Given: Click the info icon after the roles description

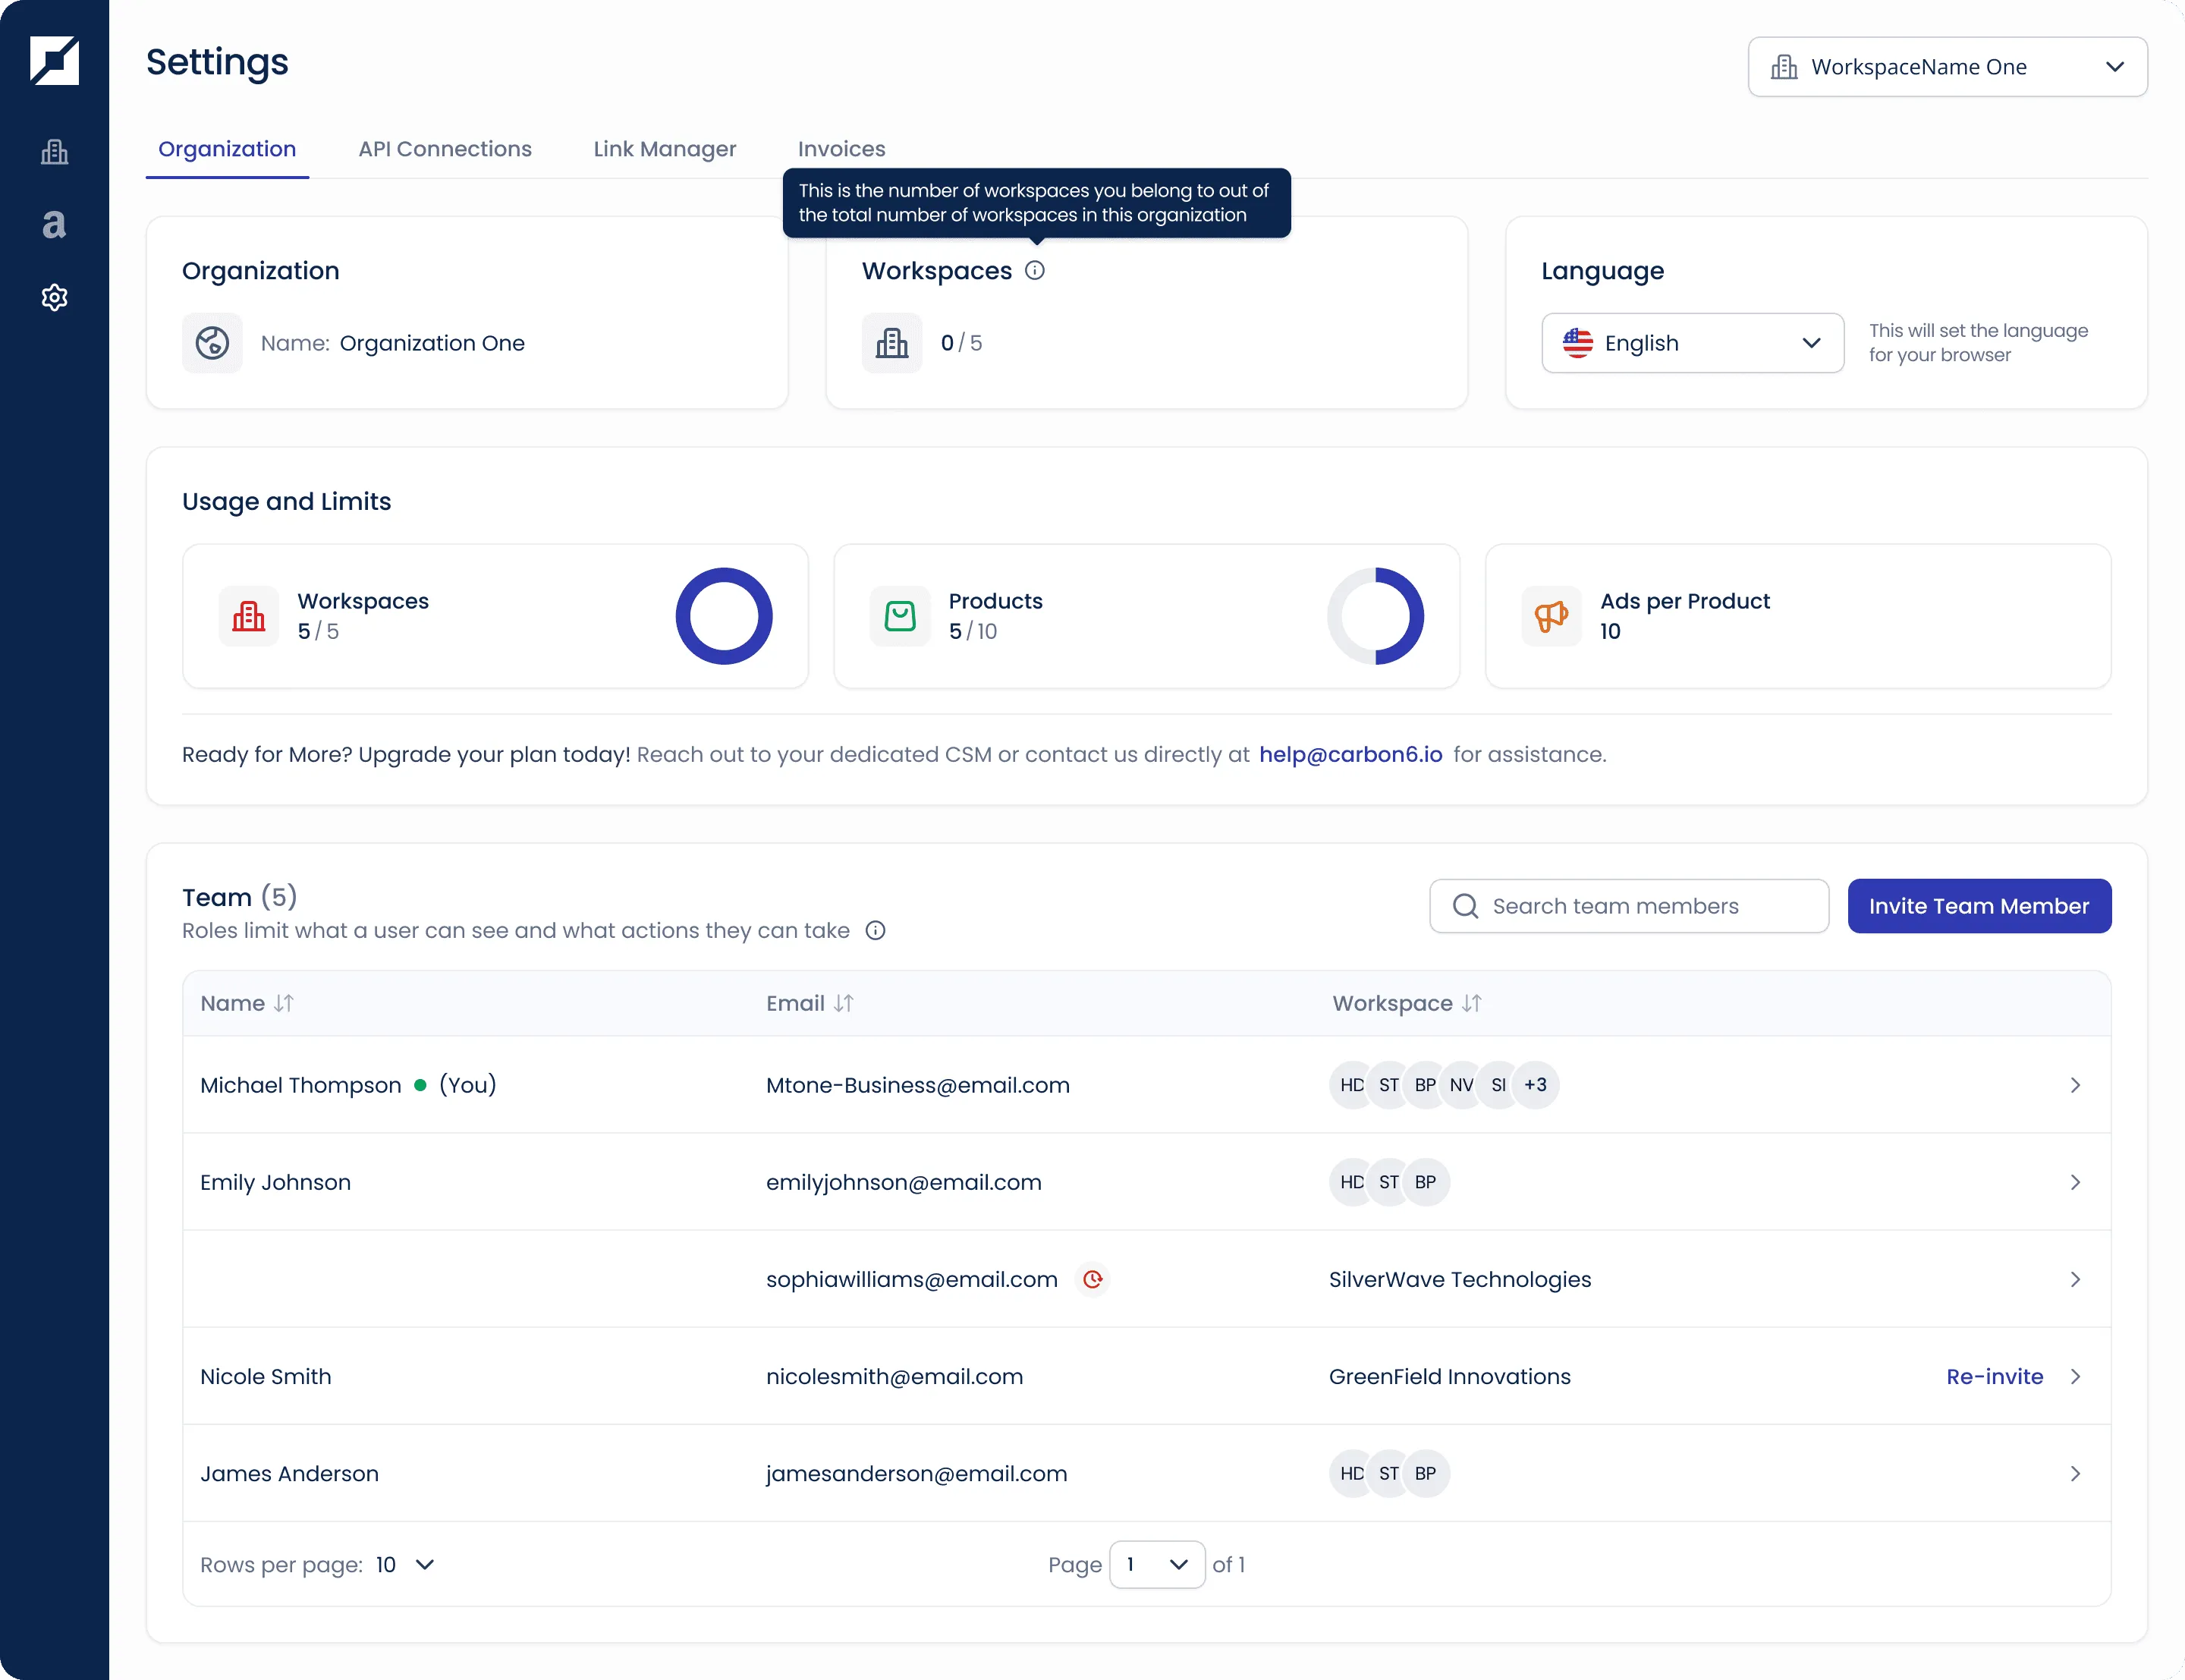Looking at the screenshot, I should 875,930.
